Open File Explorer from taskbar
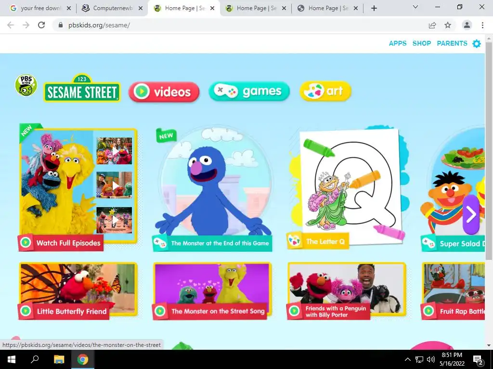Screen dimensions: 493x369 coord(59,359)
